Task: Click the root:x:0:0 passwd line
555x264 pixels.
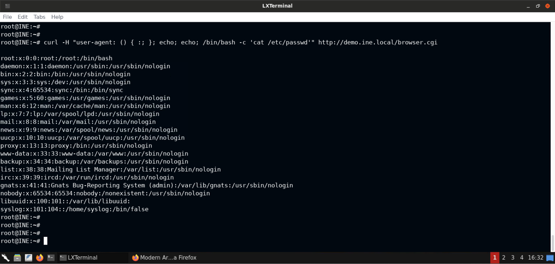Action: 56,58
